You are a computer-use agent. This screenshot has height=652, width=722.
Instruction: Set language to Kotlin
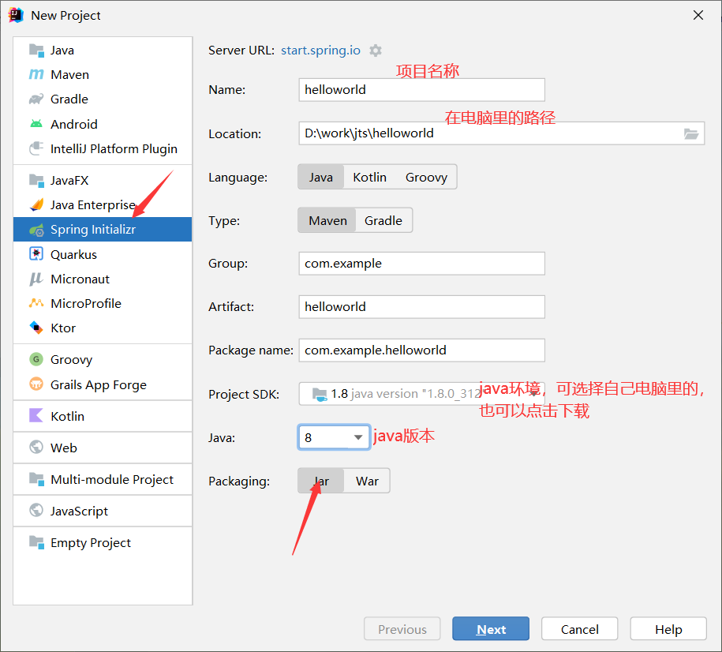point(370,177)
